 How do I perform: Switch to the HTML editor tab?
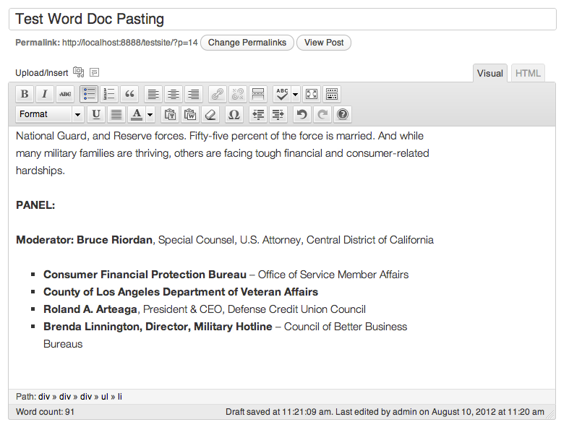pos(528,73)
